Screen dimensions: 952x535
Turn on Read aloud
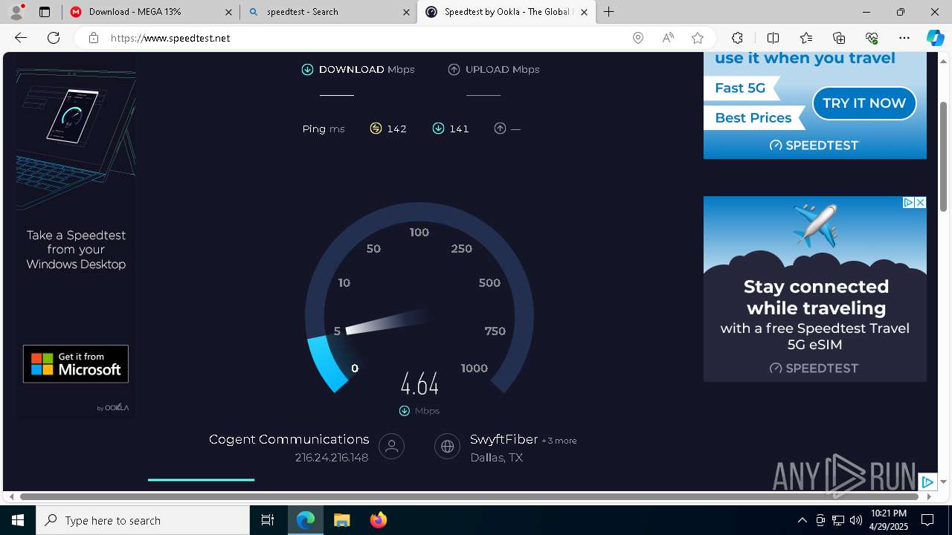668,38
